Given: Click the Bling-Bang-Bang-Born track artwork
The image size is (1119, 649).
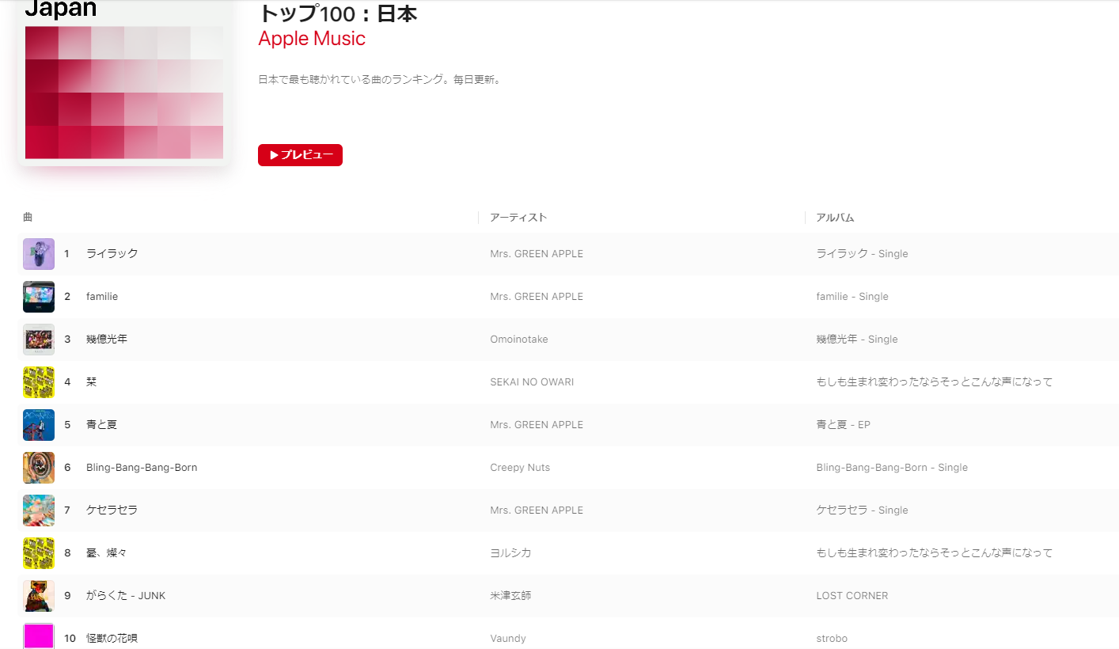Looking at the screenshot, I should coord(39,468).
